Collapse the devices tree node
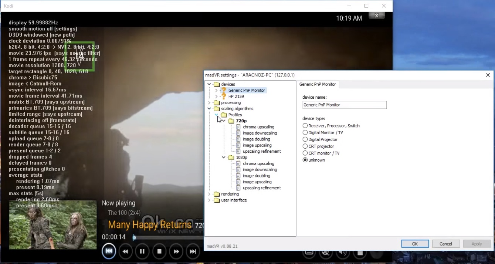The image size is (495, 264). point(209,84)
